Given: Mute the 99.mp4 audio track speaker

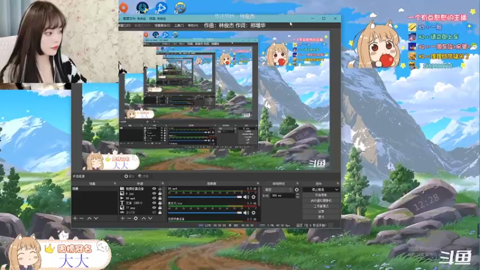Looking at the screenshot, I should tap(246, 197).
